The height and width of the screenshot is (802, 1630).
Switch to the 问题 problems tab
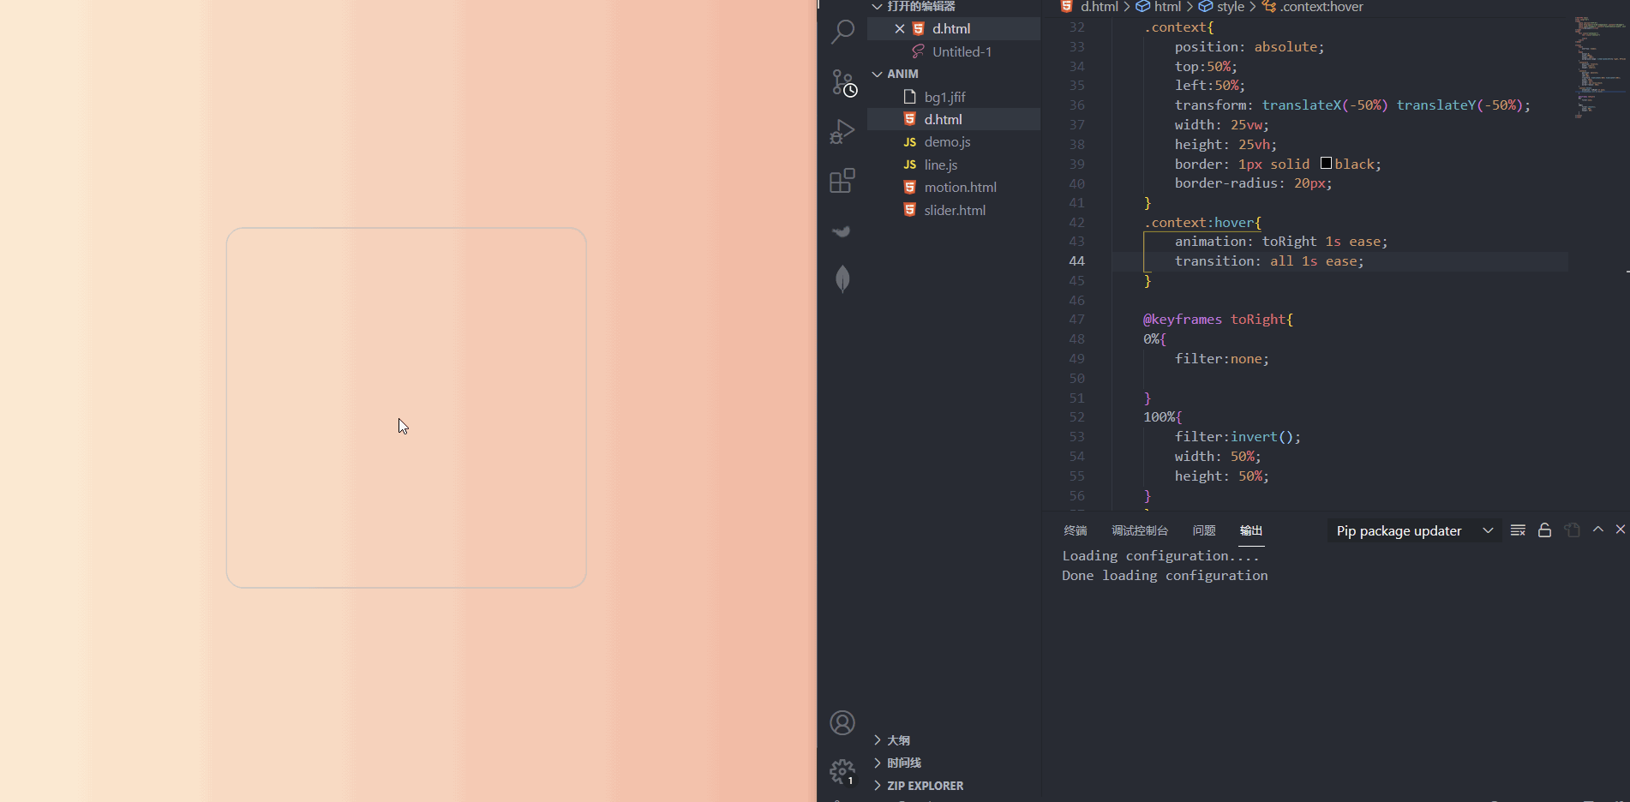pos(1204,530)
